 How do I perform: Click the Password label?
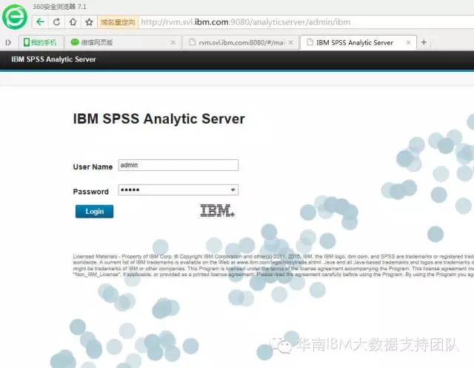(x=90, y=192)
